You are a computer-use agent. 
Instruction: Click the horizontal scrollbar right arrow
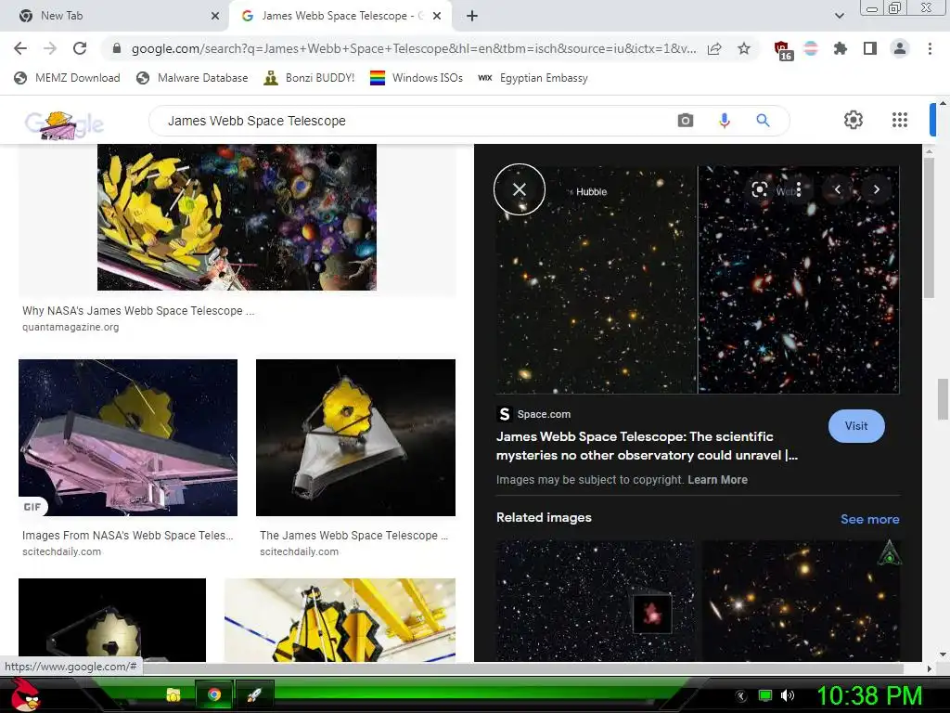tap(929, 668)
